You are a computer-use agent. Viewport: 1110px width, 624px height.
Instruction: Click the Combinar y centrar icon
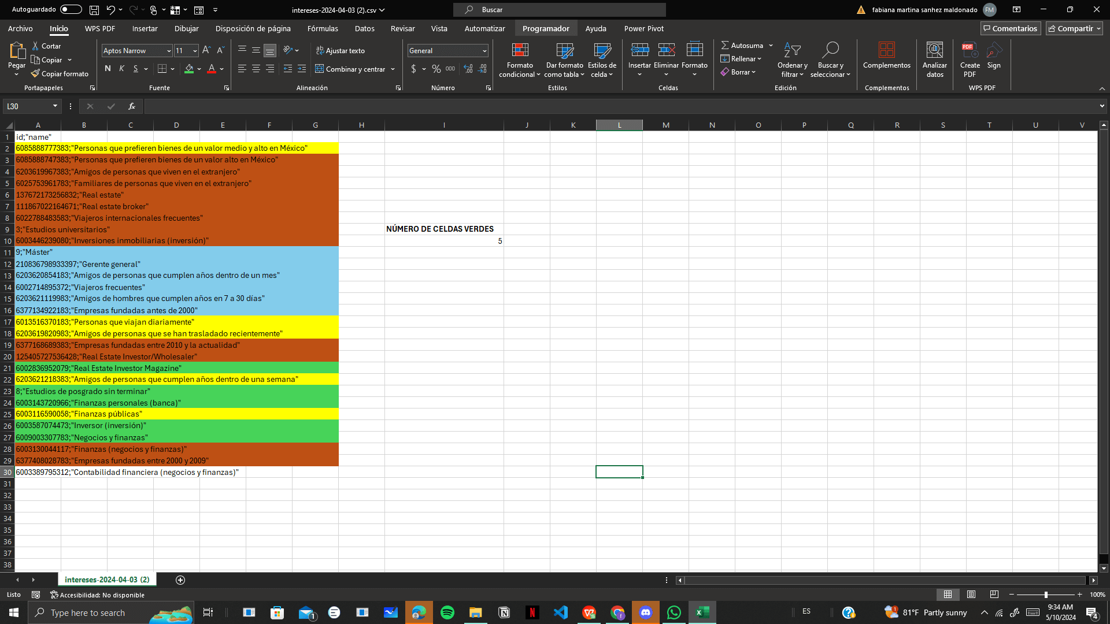click(x=320, y=69)
